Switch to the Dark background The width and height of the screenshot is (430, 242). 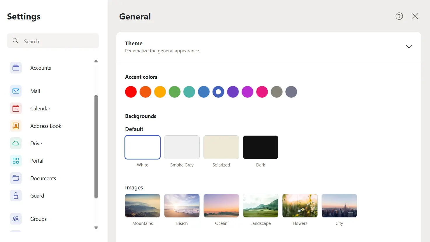(x=261, y=147)
